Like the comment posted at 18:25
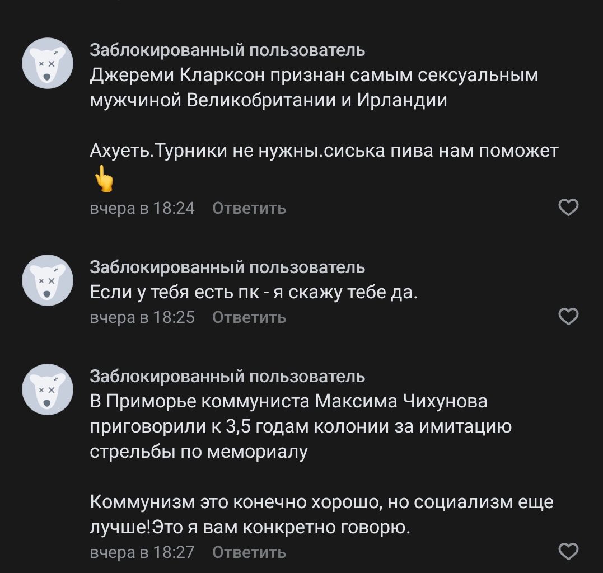The width and height of the screenshot is (603, 573). tap(568, 317)
